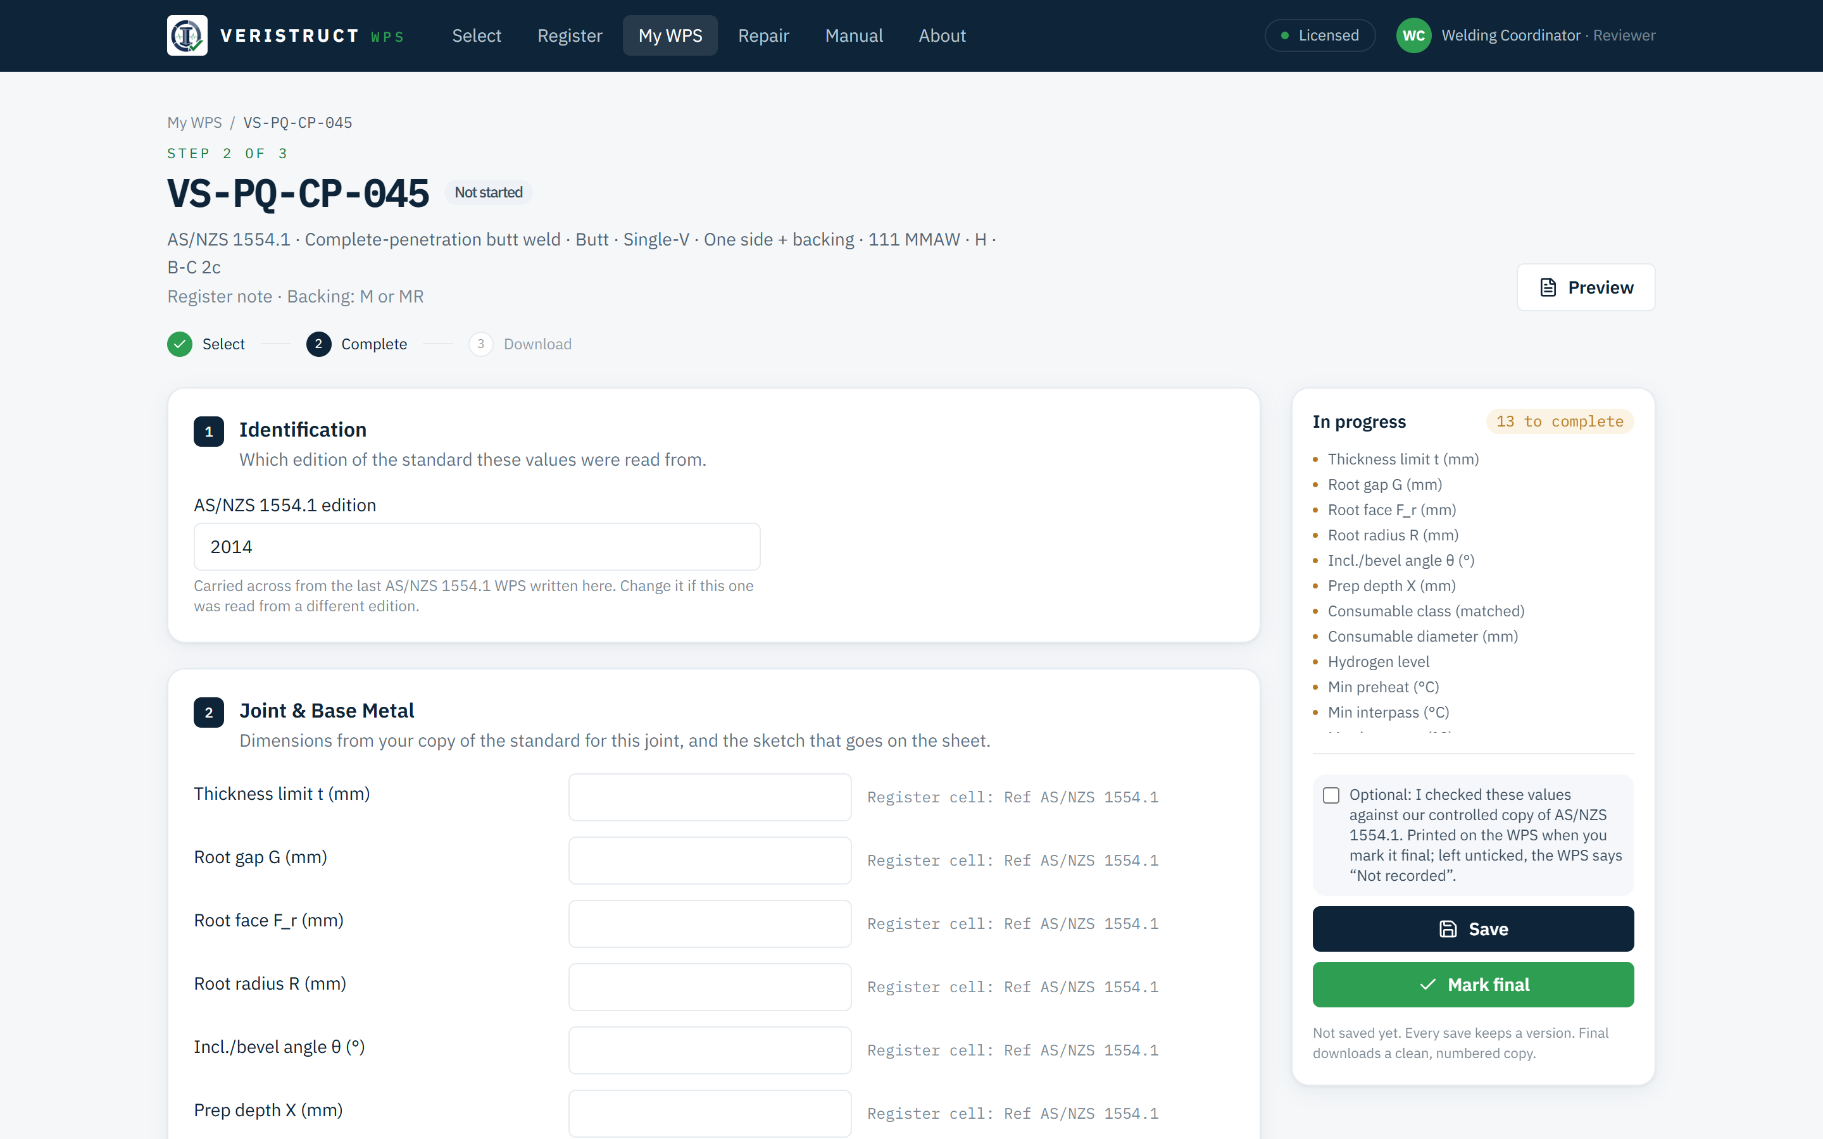
Task: Click the VeriStruct logo icon
Action: [x=187, y=35]
